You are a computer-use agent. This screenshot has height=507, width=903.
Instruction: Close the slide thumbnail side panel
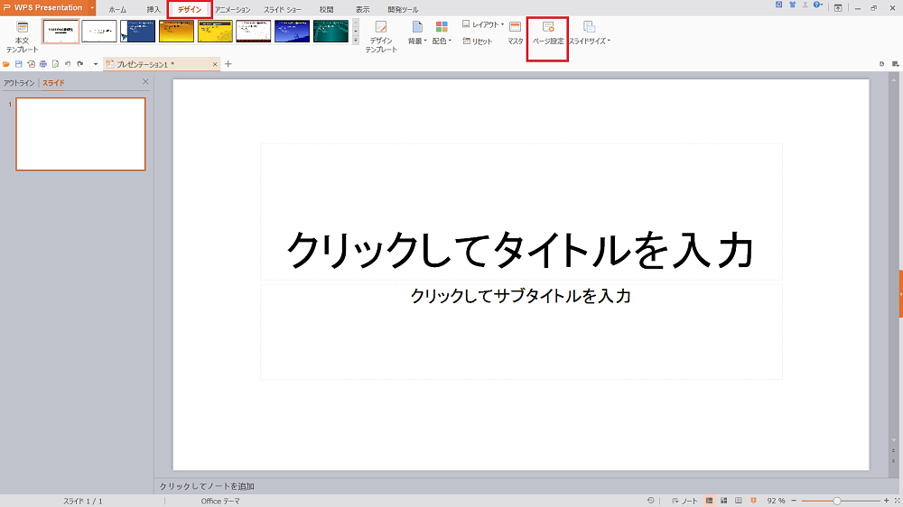pos(145,82)
